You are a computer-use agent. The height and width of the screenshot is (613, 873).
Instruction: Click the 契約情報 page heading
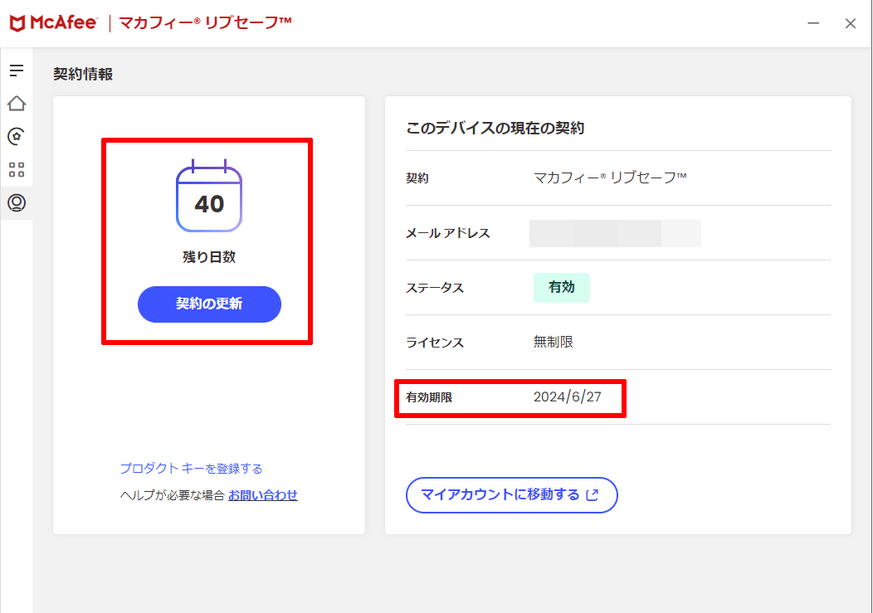pyautogui.click(x=83, y=74)
